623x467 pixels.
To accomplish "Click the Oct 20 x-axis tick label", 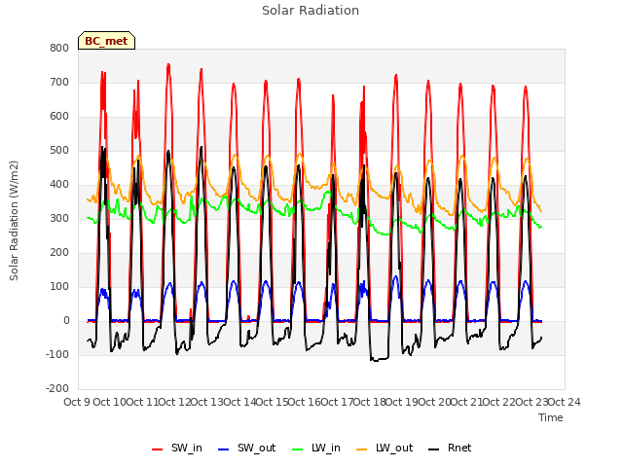I will point(435,402).
